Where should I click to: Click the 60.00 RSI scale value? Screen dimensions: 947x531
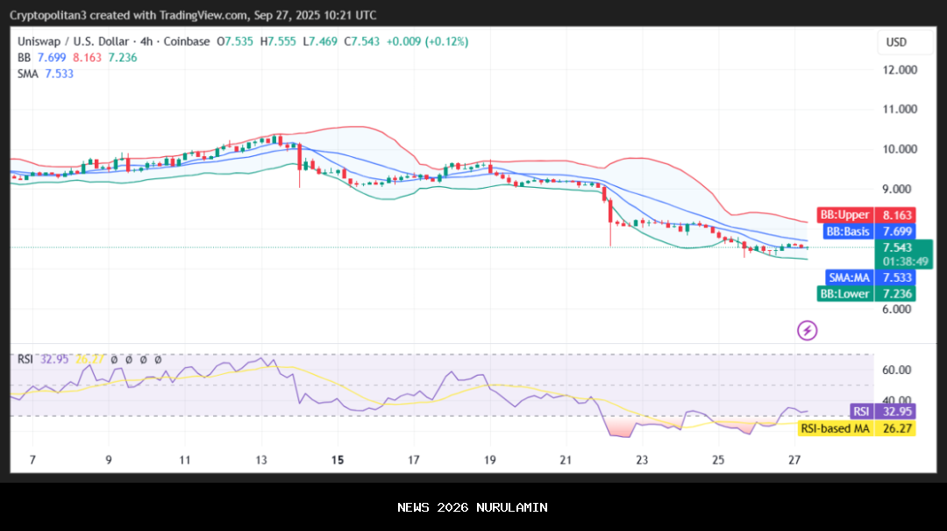(898, 370)
